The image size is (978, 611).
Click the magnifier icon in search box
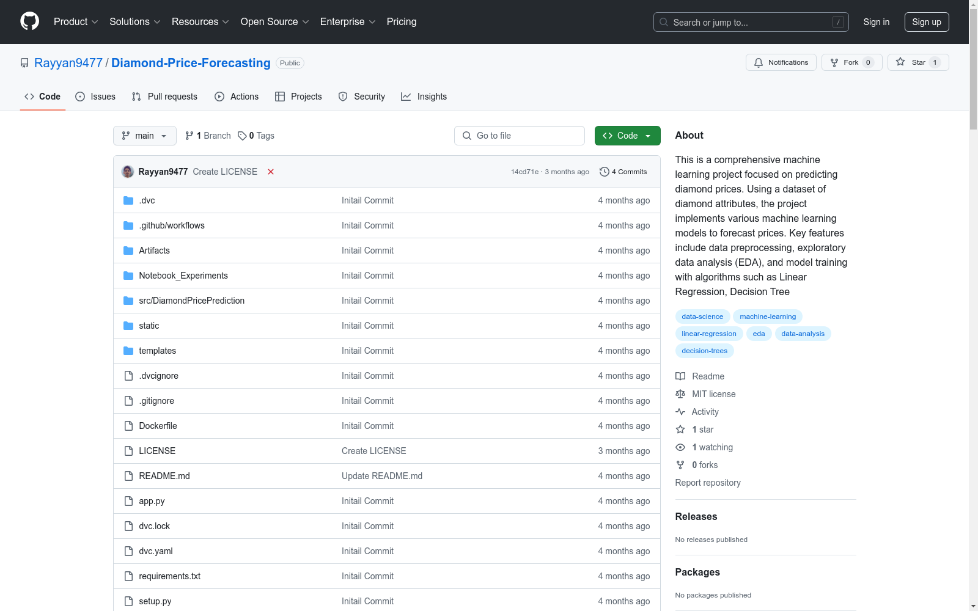pos(664,22)
